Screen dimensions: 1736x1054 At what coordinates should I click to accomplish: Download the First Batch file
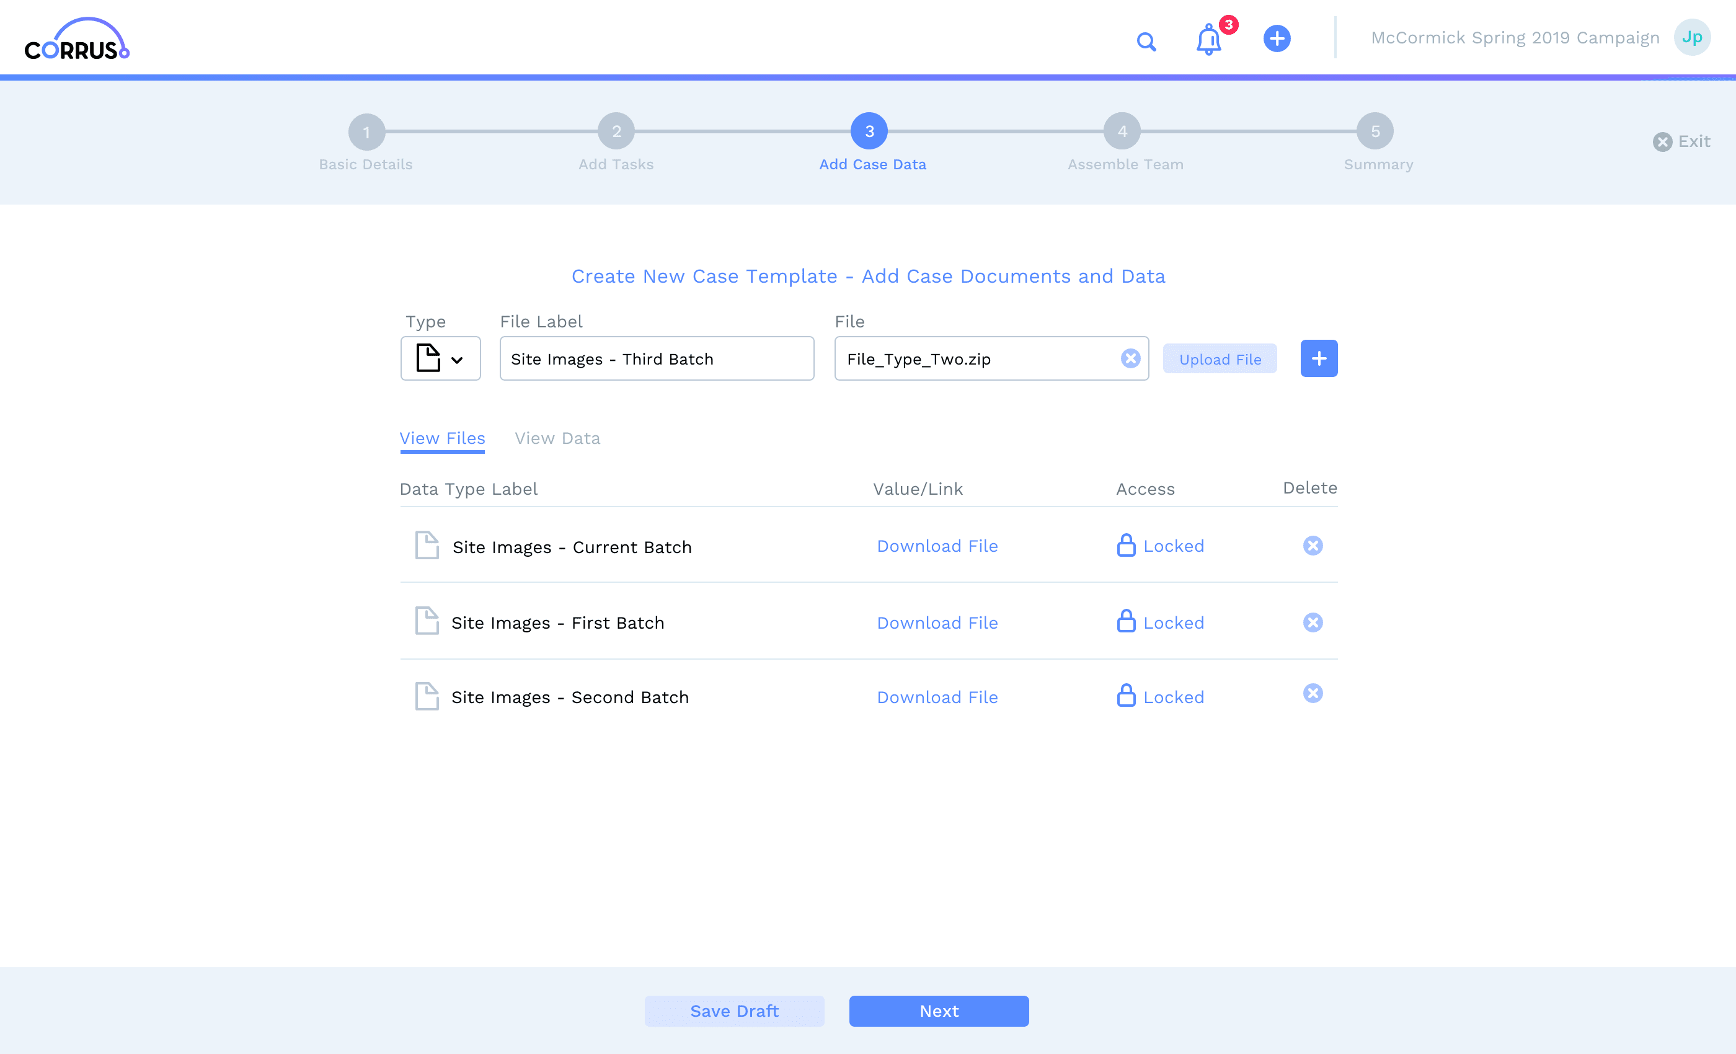point(937,623)
